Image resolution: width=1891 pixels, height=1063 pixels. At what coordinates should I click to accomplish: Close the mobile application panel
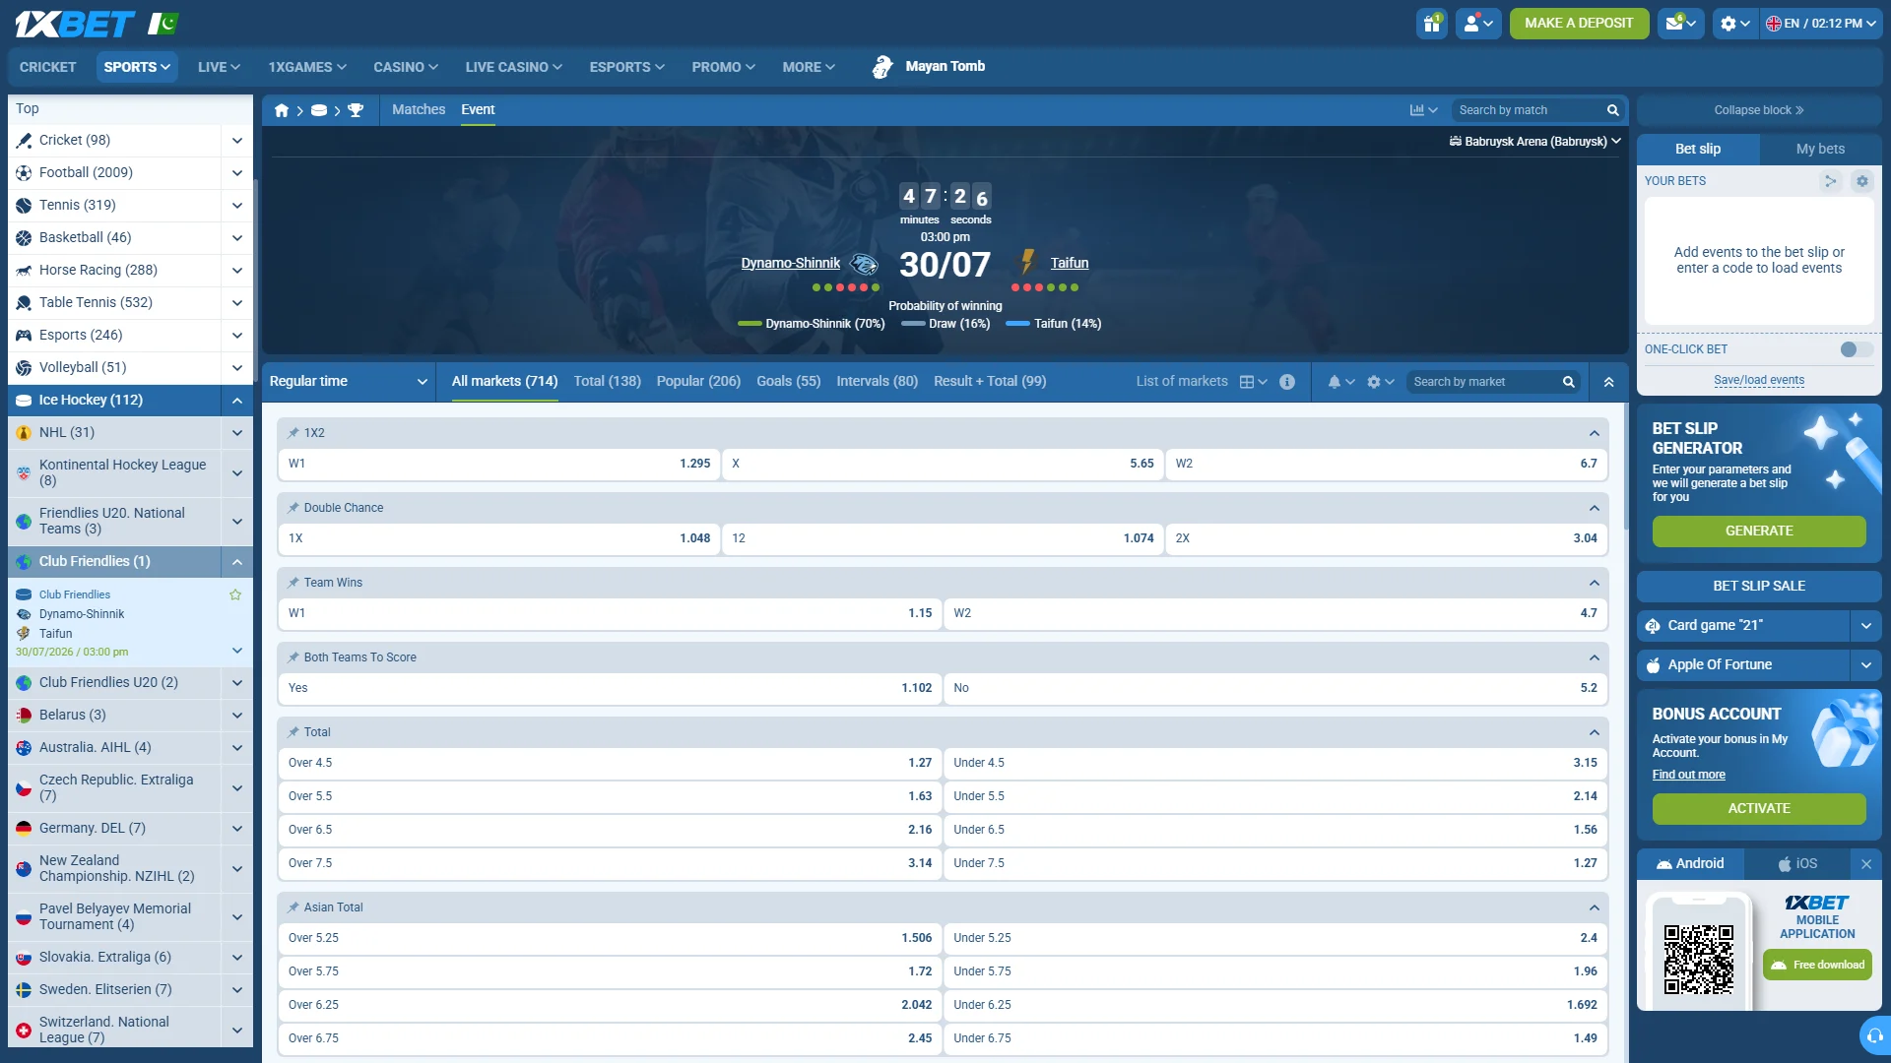[1866, 864]
